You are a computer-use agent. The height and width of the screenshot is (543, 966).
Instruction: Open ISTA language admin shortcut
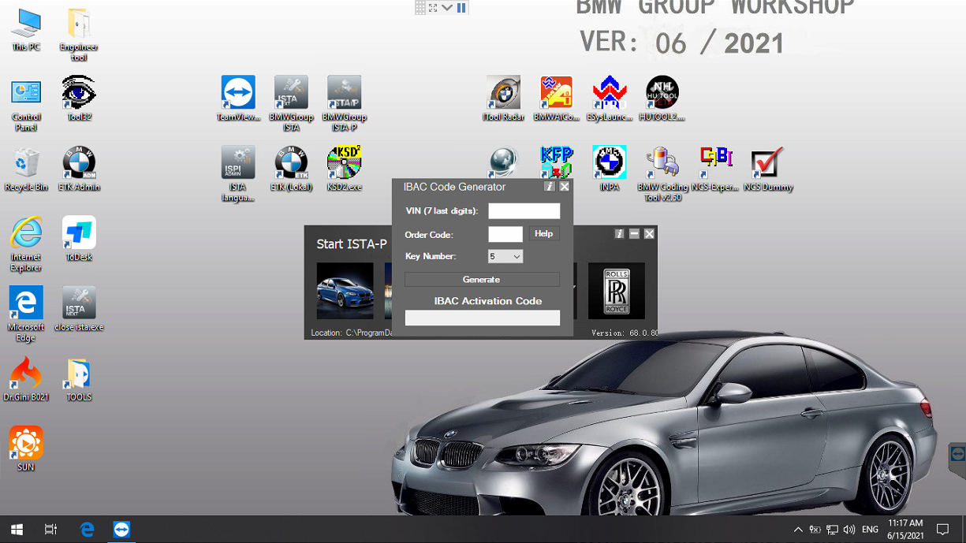point(238,174)
